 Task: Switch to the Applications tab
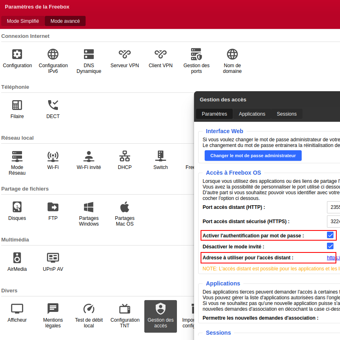point(252,114)
